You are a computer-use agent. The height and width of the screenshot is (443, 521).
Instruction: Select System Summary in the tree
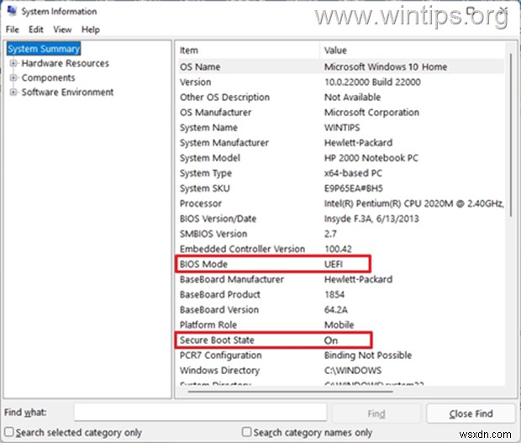[x=44, y=49]
